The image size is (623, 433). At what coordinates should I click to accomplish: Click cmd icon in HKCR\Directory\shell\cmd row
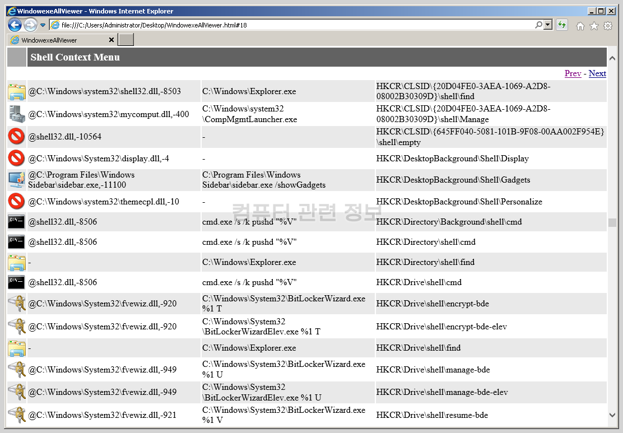click(x=17, y=242)
